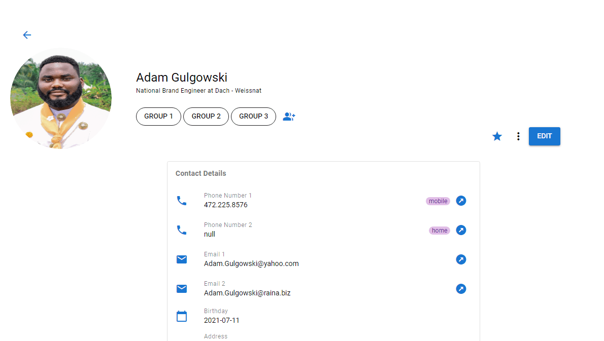Click the envelope icon beside Email 2
Screen dimensions: 604x341
pos(181,289)
